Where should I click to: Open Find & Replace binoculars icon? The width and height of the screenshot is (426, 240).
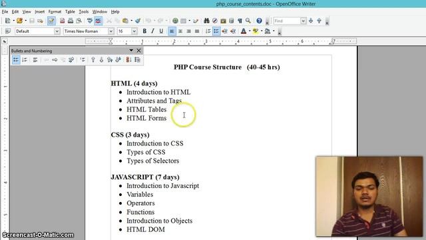click(x=206, y=21)
